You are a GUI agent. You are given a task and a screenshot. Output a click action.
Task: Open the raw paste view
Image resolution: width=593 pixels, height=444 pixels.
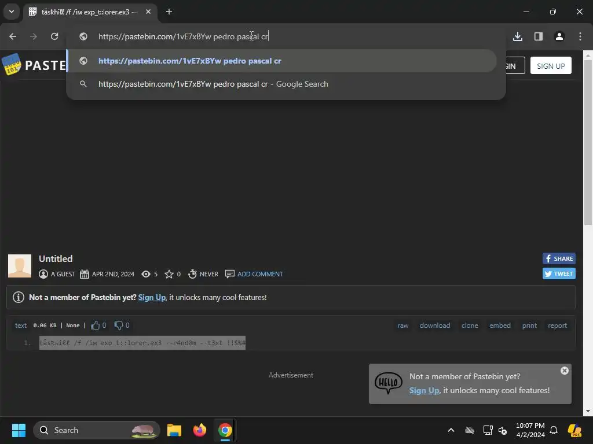pyautogui.click(x=403, y=325)
